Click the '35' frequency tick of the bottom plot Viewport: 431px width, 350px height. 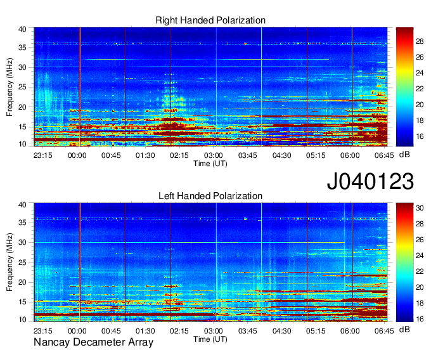point(22,223)
